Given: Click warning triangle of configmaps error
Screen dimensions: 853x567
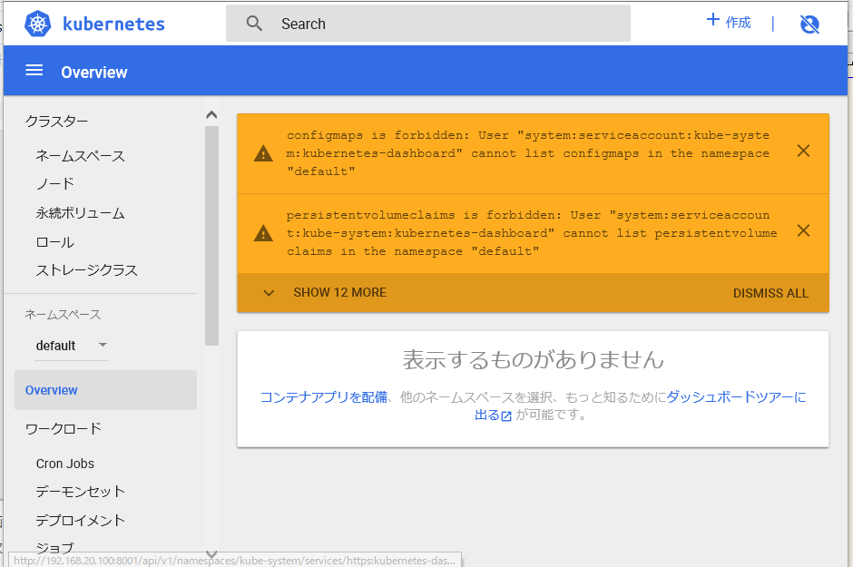Looking at the screenshot, I should pos(263,153).
